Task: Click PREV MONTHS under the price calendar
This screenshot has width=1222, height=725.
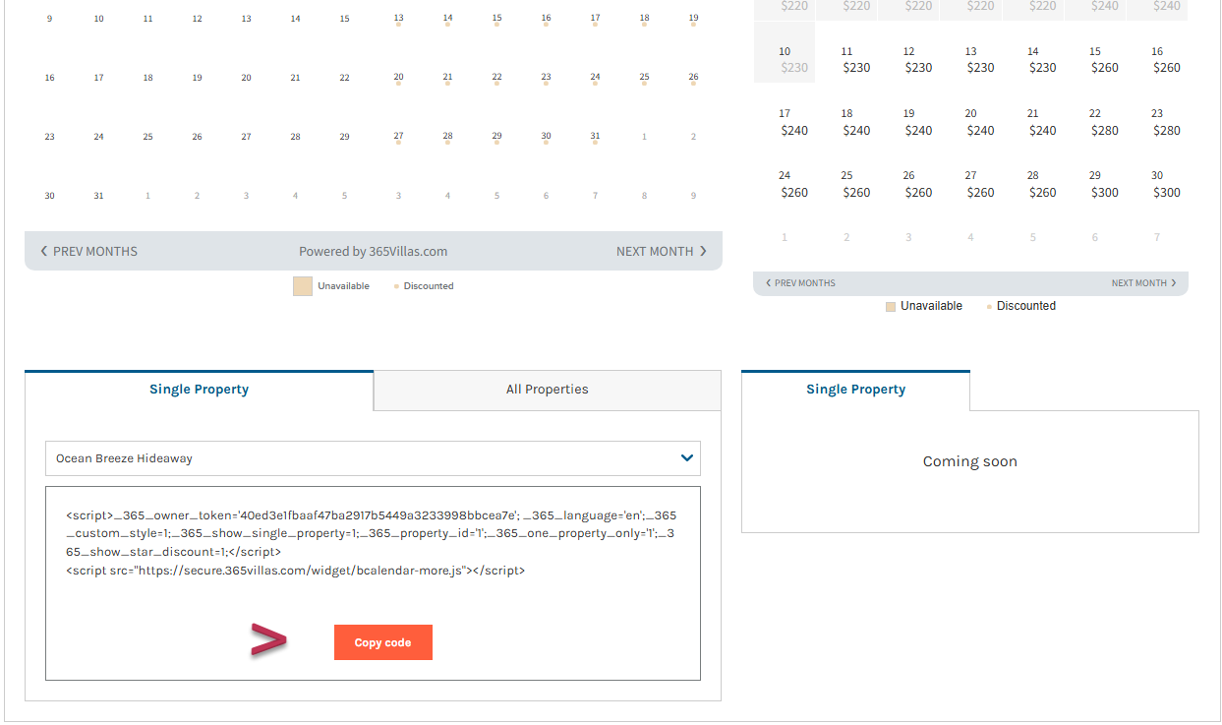Action: pos(800,283)
